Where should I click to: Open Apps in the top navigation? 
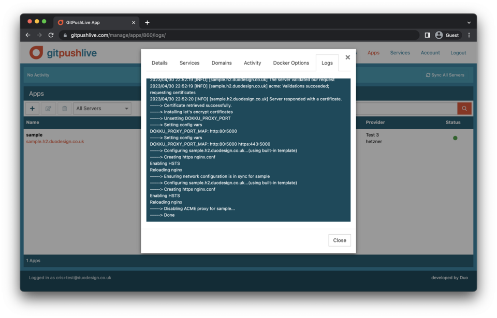coord(373,53)
